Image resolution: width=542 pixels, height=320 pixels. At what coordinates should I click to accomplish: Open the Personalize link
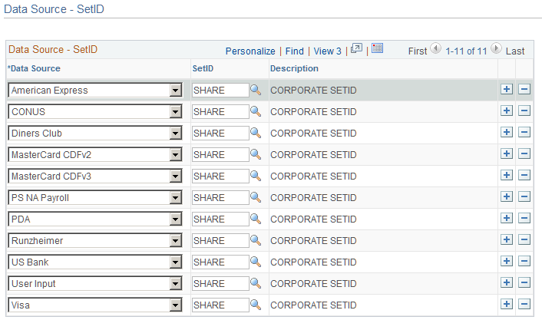click(250, 51)
